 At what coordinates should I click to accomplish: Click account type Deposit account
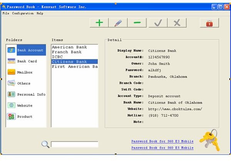pos(164,96)
